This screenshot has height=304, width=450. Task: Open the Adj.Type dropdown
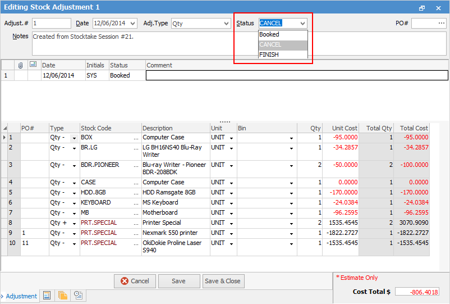click(x=226, y=24)
